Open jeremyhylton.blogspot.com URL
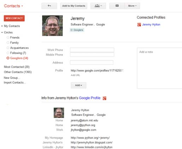The image size is (182, 149). coord(92,142)
